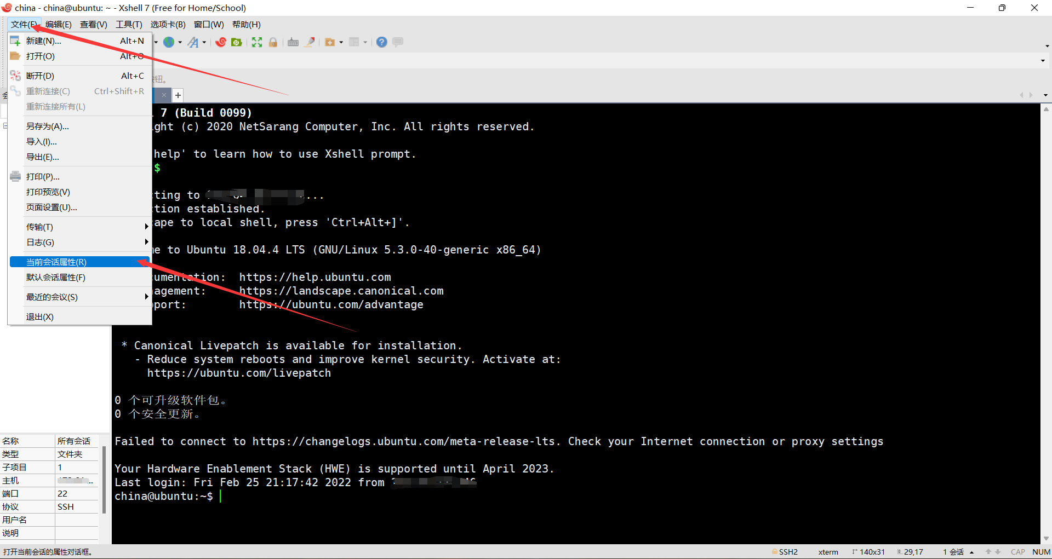Click the status bar down arrow
This screenshot has height=559, width=1052.
(998, 552)
